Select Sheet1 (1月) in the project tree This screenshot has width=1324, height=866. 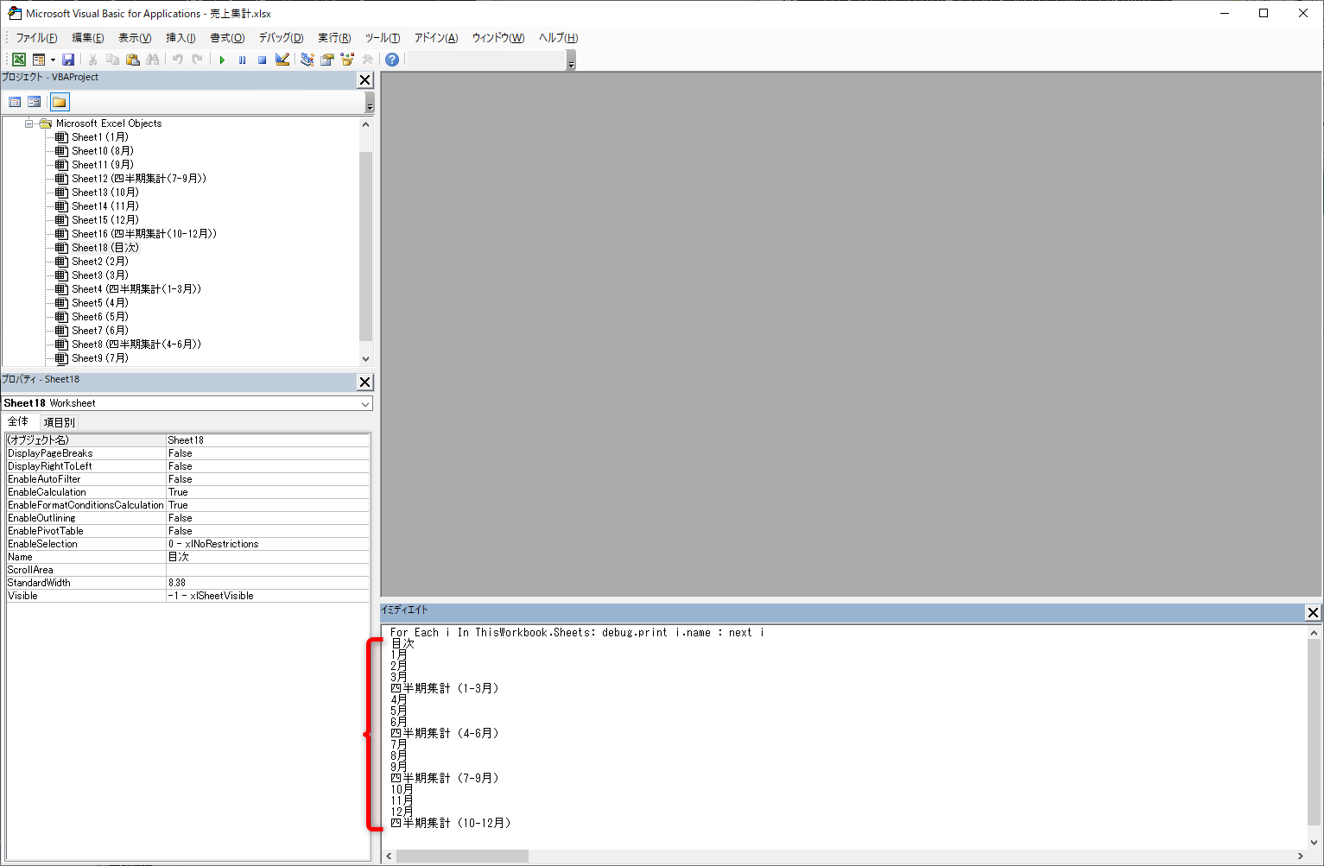click(99, 137)
